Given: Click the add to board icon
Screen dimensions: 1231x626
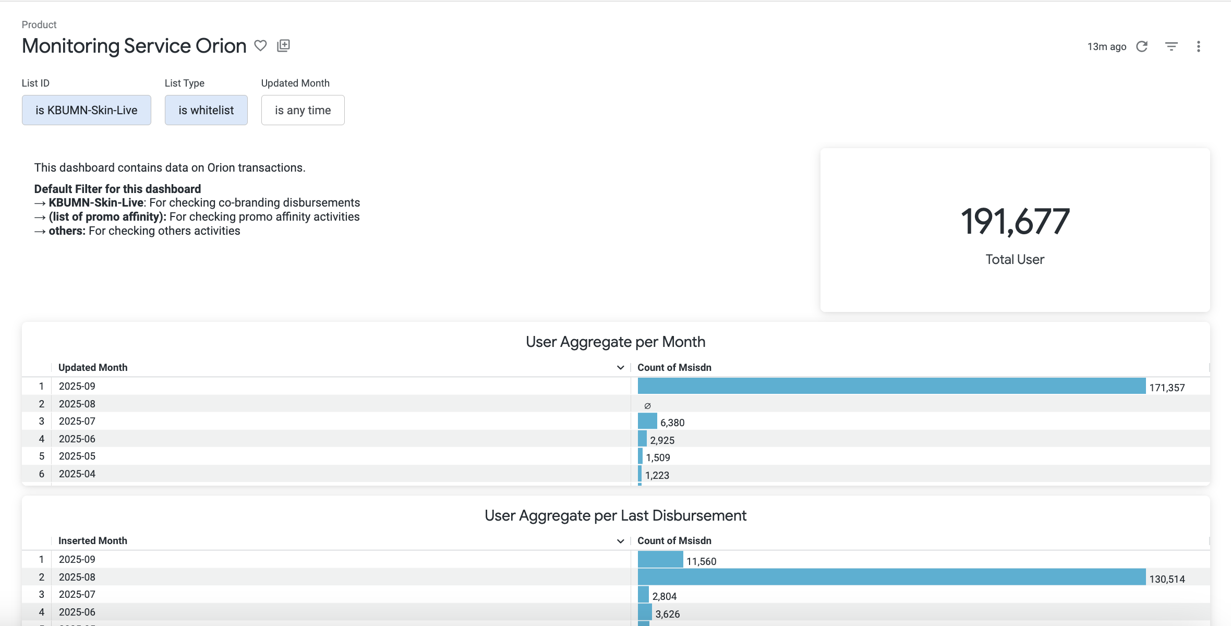Looking at the screenshot, I should 283,46.
